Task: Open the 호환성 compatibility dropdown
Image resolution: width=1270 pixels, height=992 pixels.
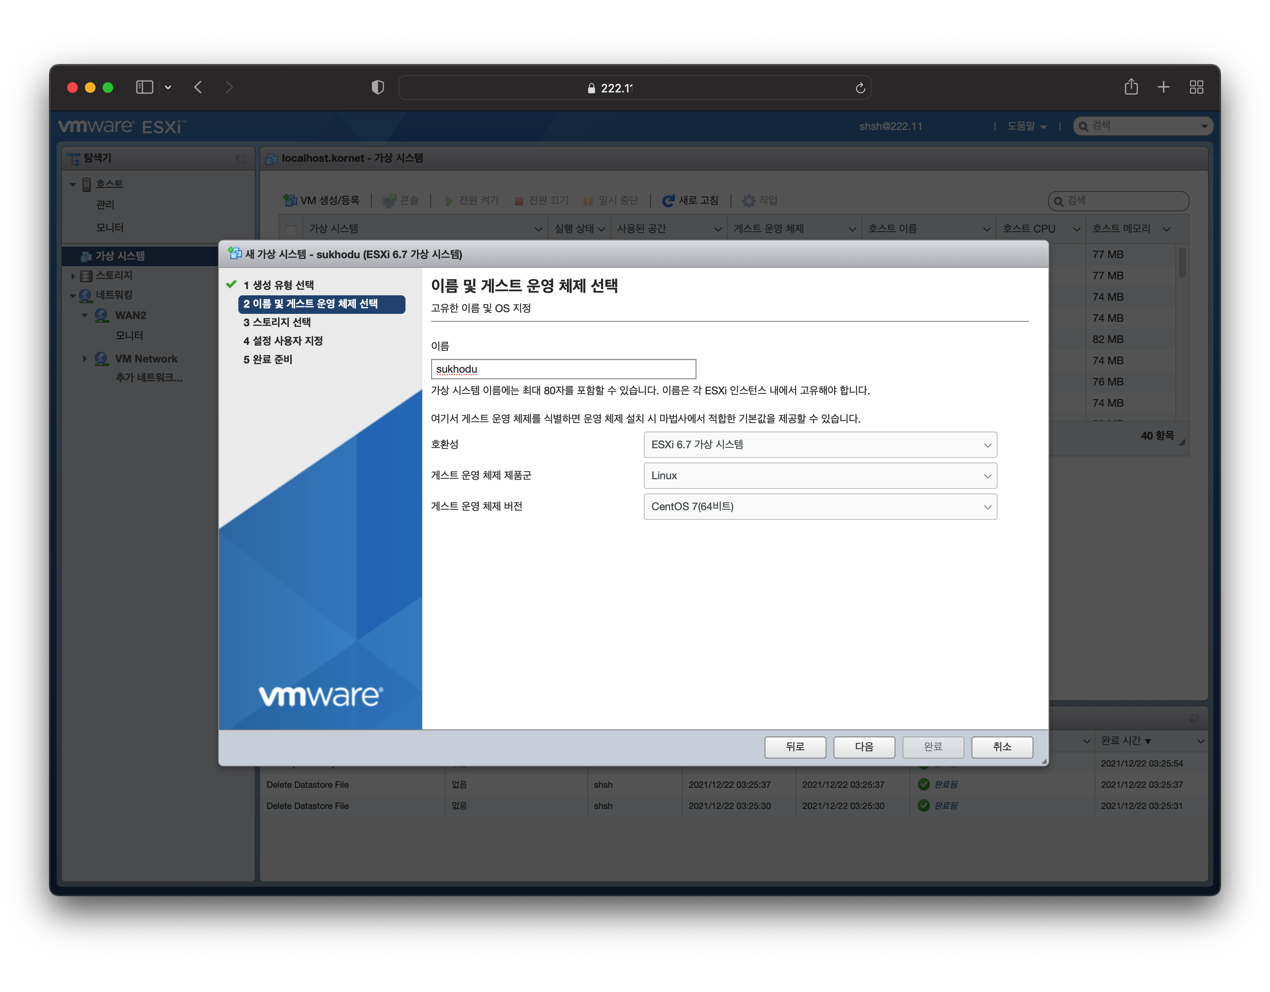Action: (820, 445)
